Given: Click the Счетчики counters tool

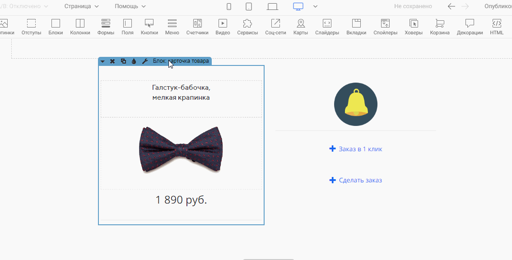Looking at the screenshot, I should [197, 27].
